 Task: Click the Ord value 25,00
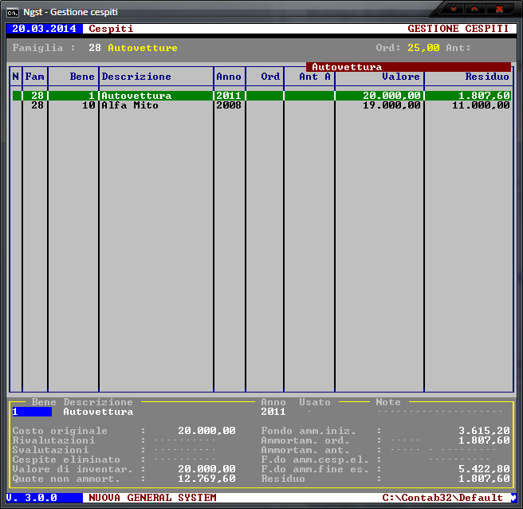click(x=423, y=48)
